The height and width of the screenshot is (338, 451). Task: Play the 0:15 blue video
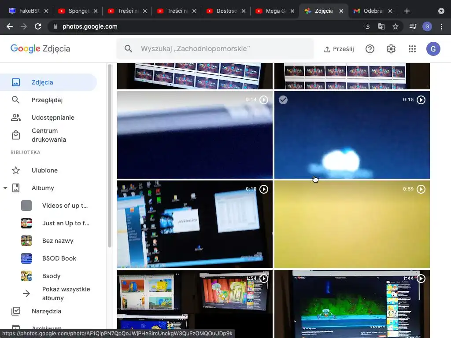click(x=421, y=100)
